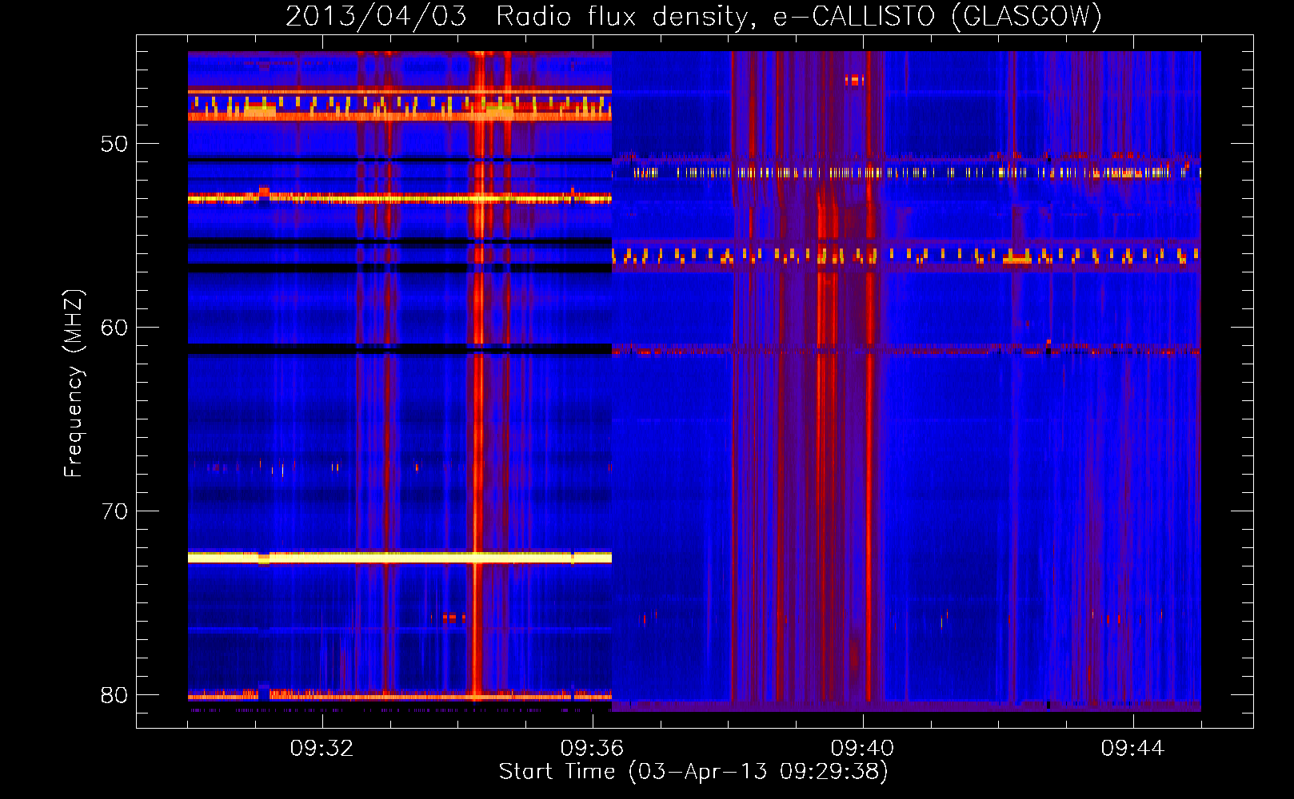Viewport: 1294px width, 799px height.
Task: Select the '09:44' time tick label
Action: pyautogui.click(x=1132, y=749)
